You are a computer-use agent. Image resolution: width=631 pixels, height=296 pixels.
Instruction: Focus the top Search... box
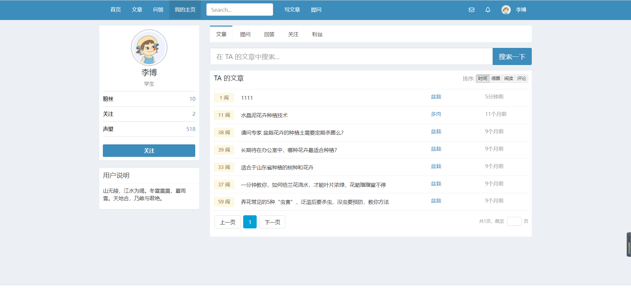click(240, 10)
